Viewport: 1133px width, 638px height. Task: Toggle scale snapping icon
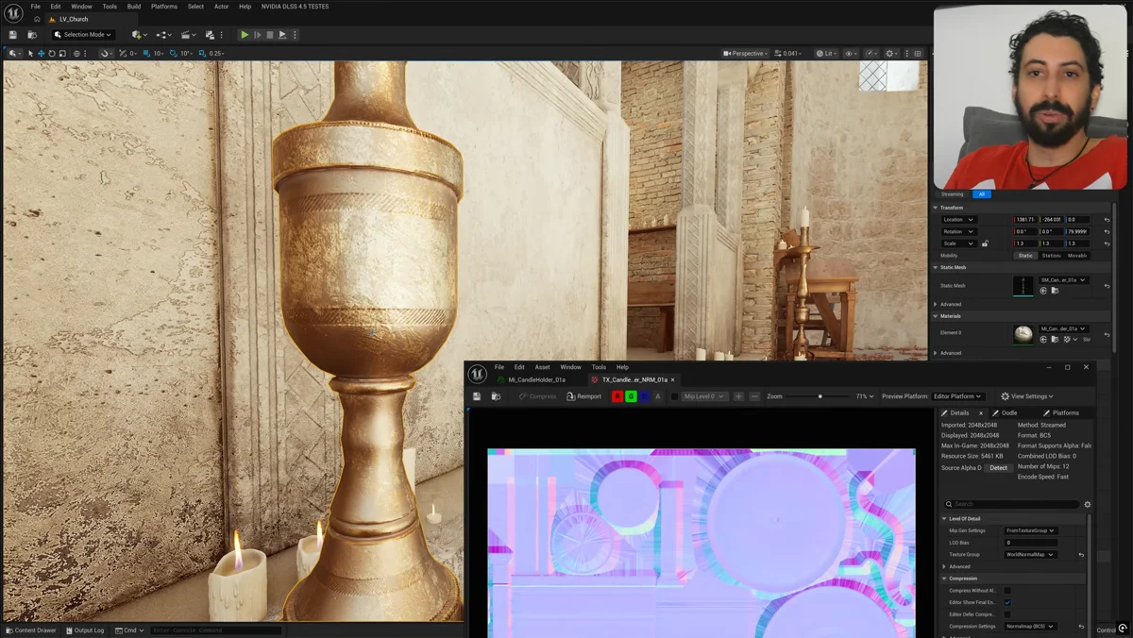click(x=202, y=54)
